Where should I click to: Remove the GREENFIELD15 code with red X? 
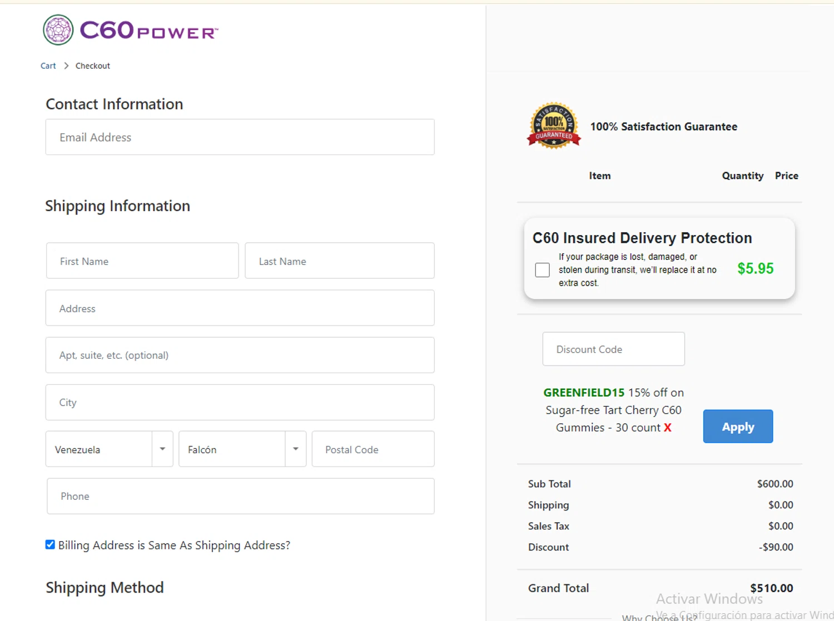[x=668, y=428]
